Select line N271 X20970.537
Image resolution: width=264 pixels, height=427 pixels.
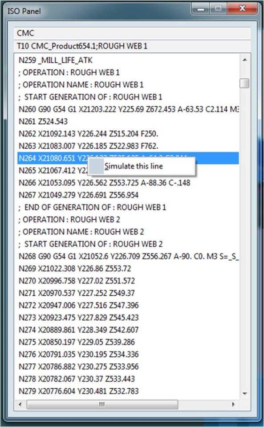(128, 293)
